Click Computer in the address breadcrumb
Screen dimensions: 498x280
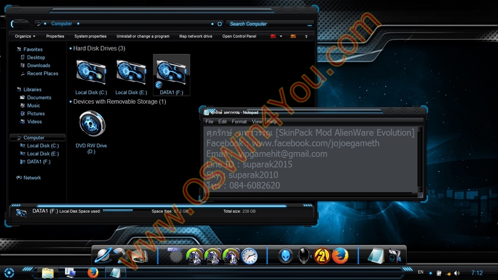point(62,23)
